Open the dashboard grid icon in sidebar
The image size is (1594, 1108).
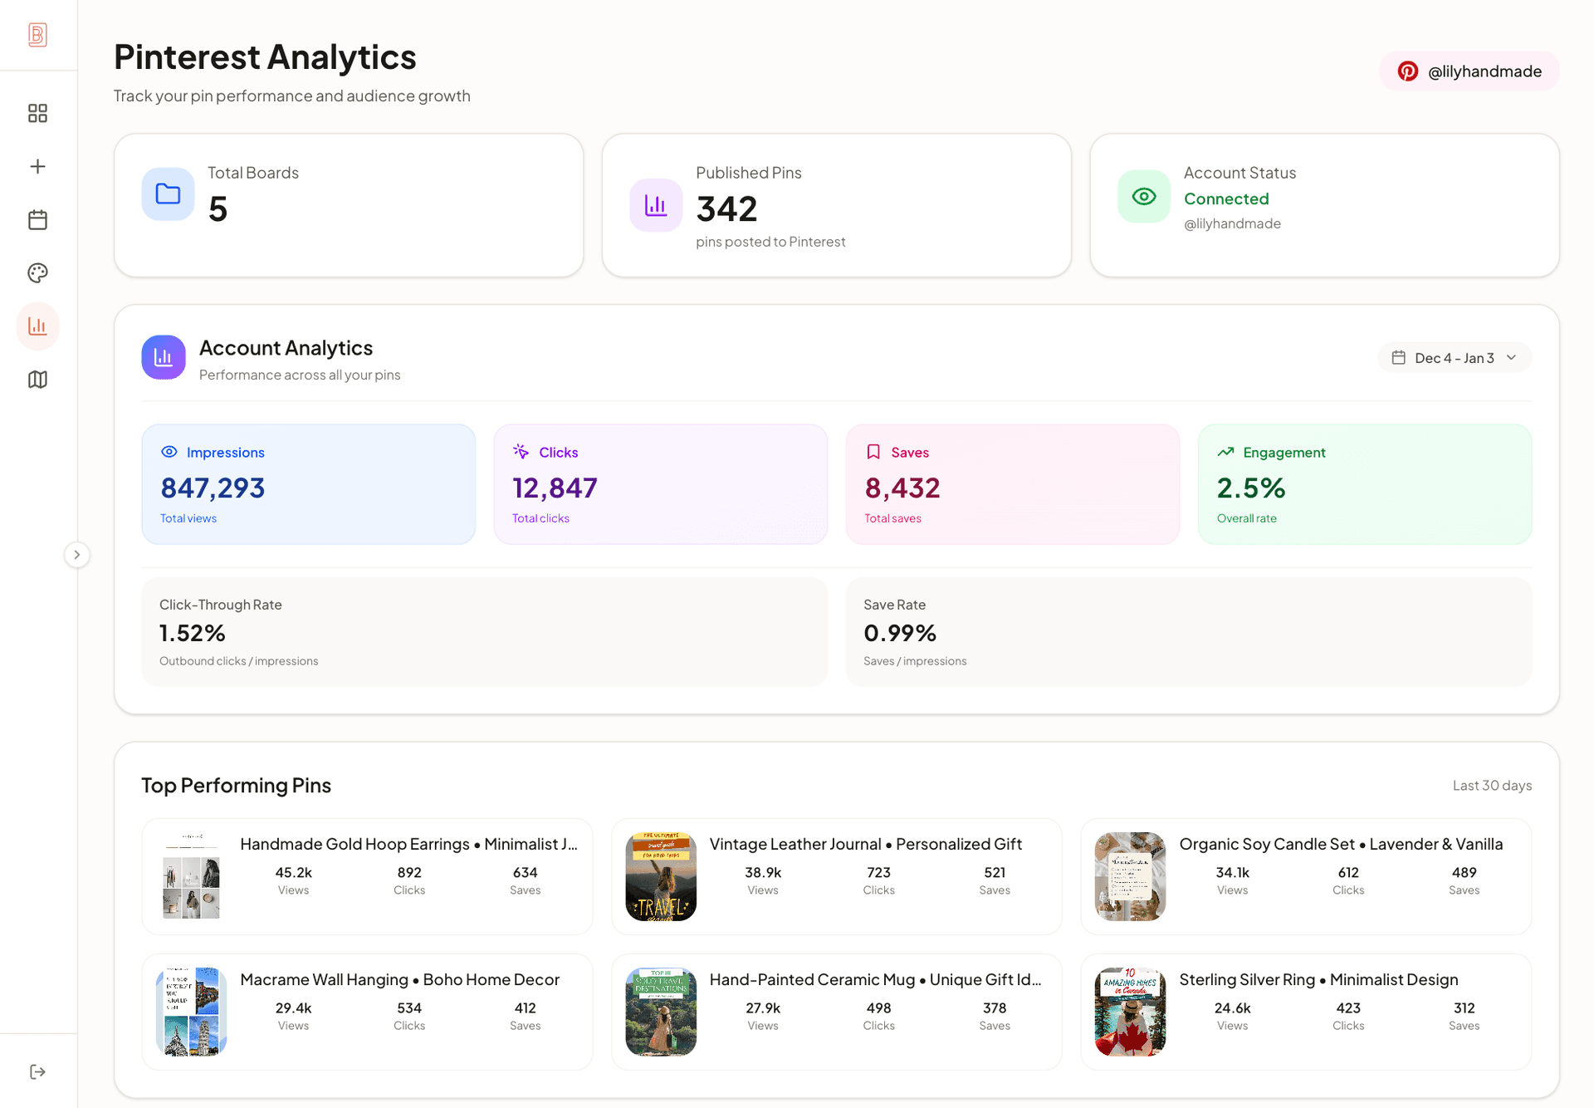37,113
